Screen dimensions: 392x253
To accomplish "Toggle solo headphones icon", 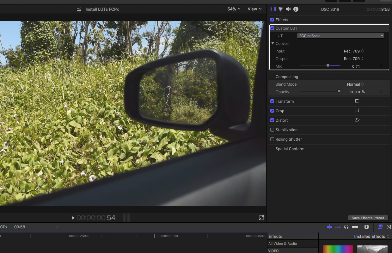I will click(x=346, y=227).
